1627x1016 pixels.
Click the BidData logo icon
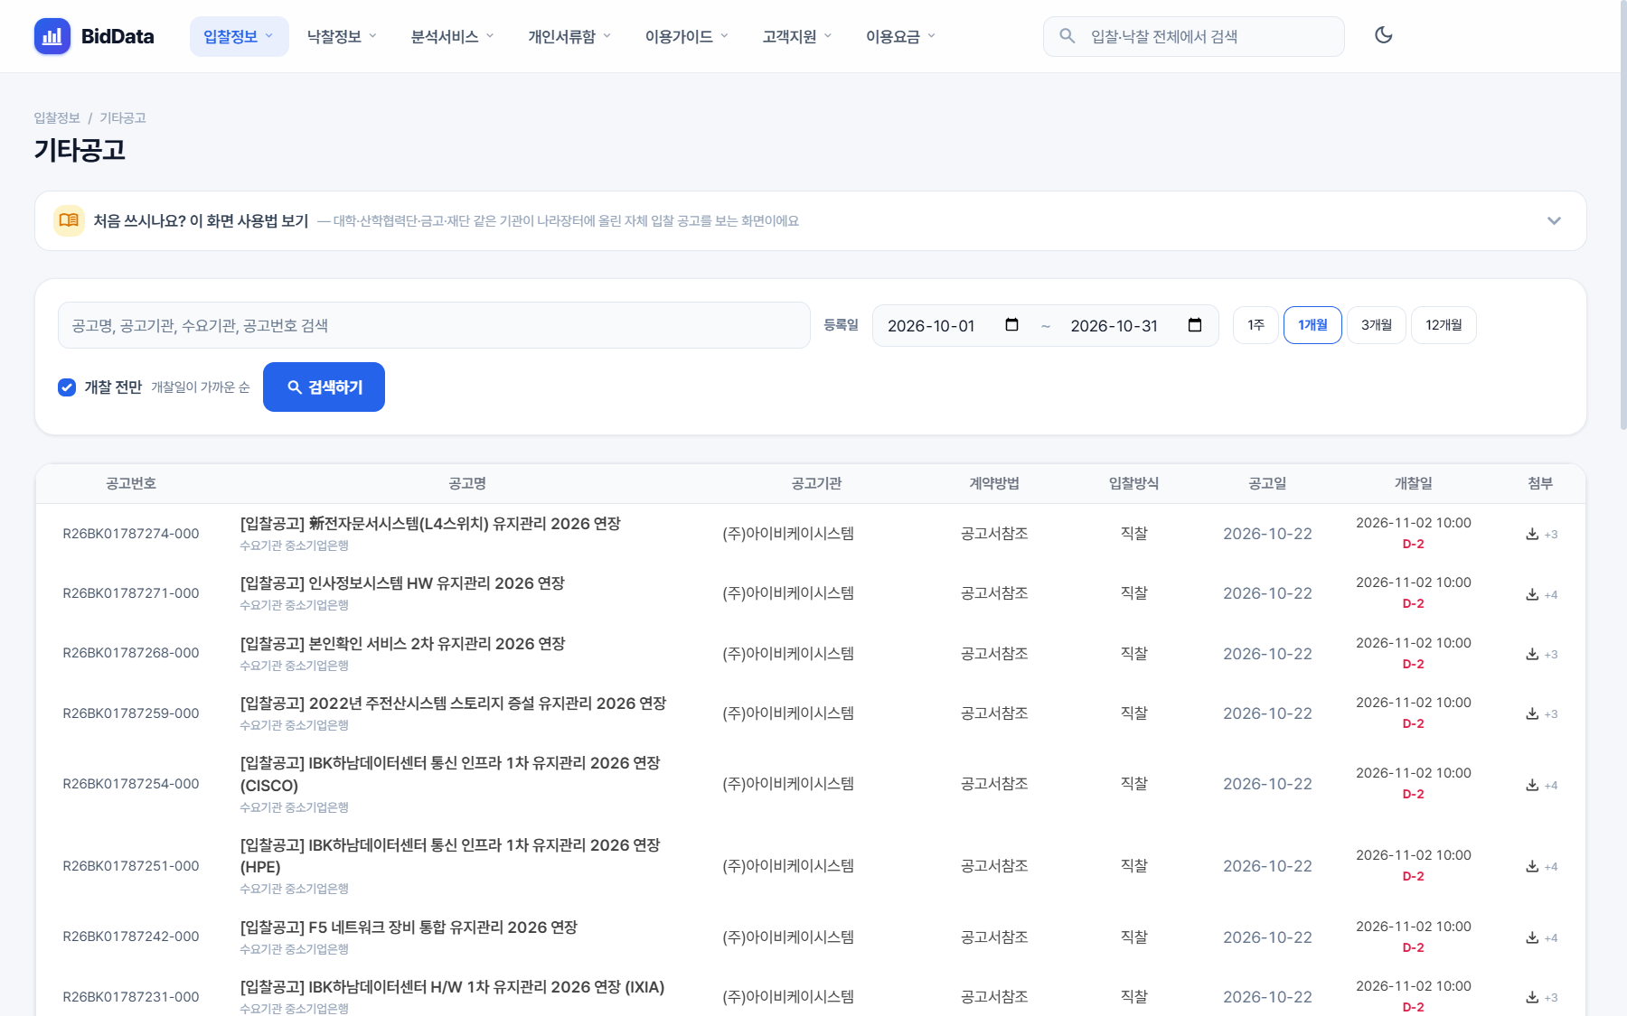(x=52, y=36)
